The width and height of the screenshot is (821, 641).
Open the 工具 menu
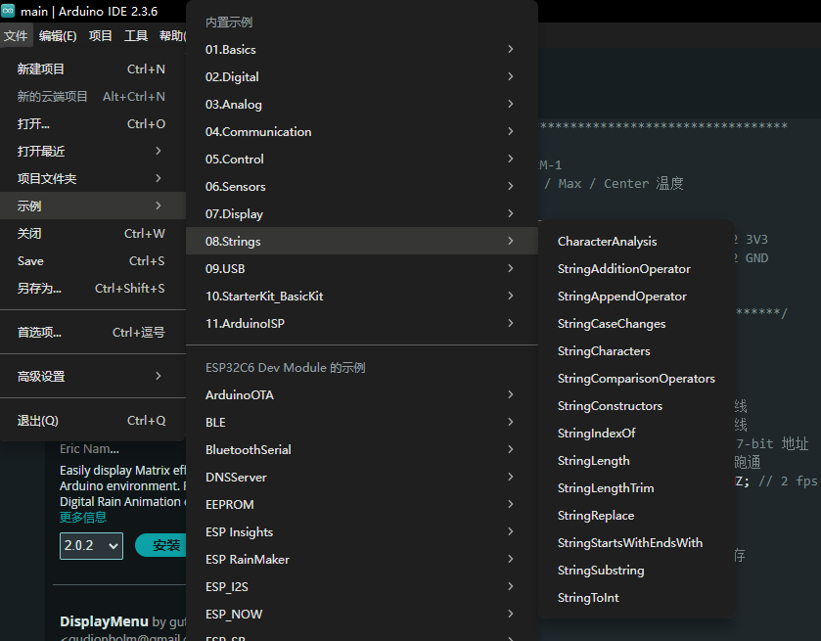pyautogui.click(x=136, y=36)
